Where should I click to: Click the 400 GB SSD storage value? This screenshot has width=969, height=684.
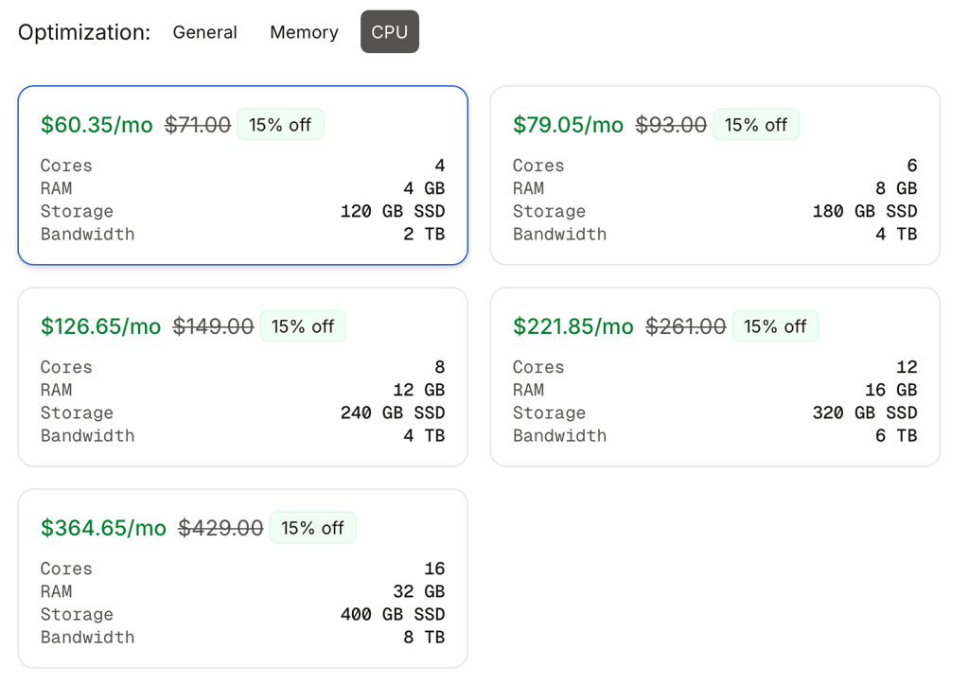[x=393, y=614]
